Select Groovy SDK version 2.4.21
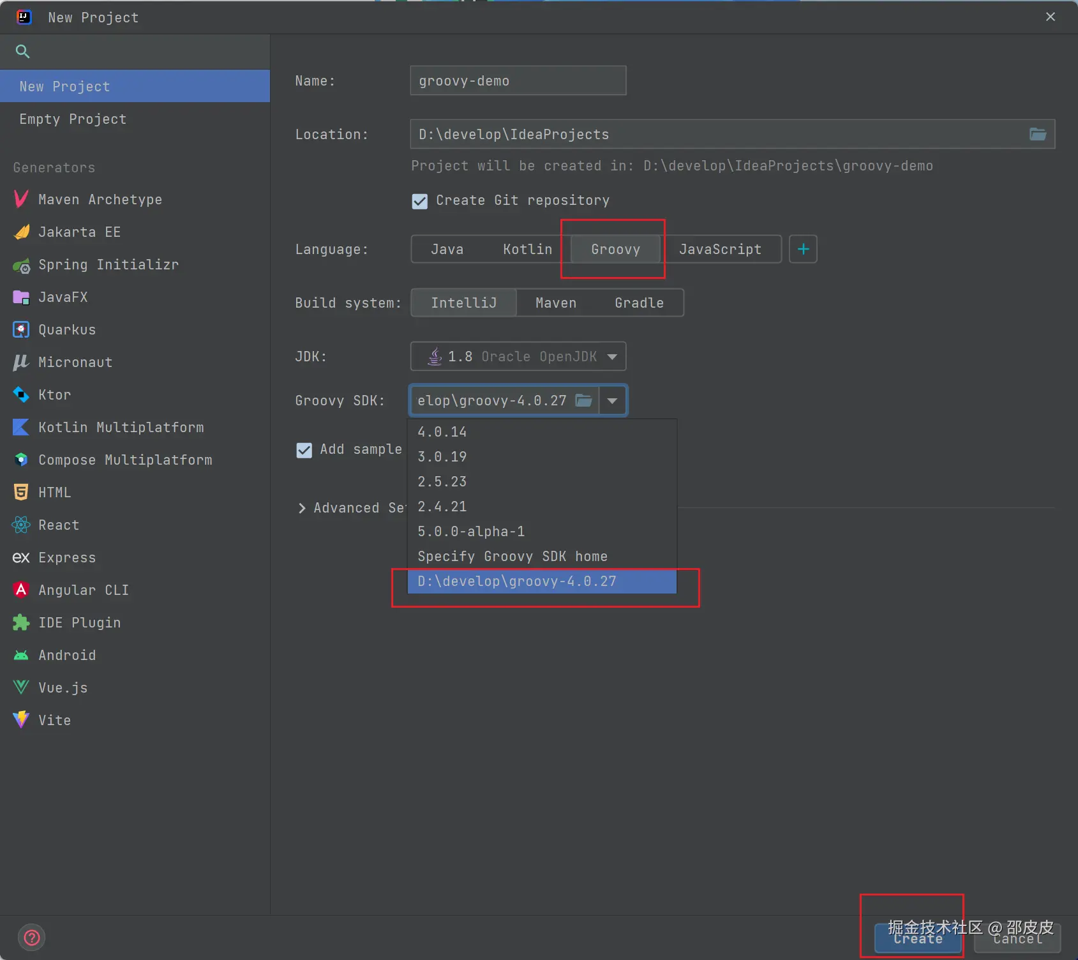Image resolution: width=1078 pixels, height=960 pixels. pyautogui.click(x=542, y=507)
